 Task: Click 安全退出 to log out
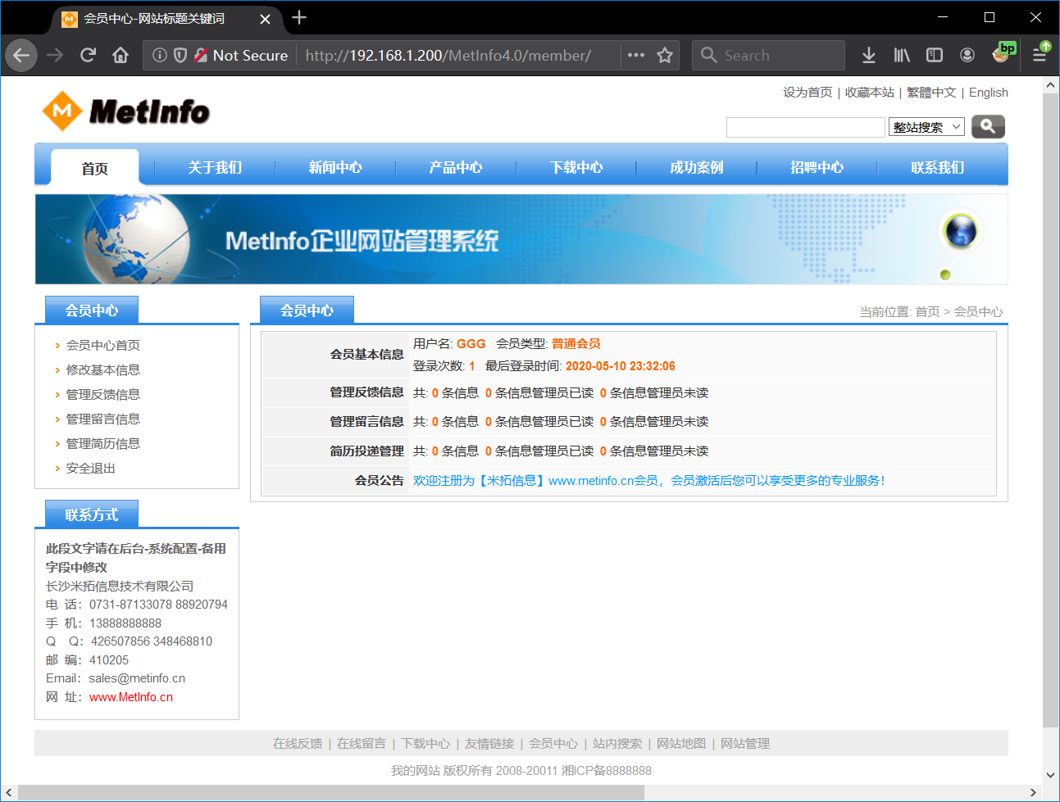(x=91, y=468)
